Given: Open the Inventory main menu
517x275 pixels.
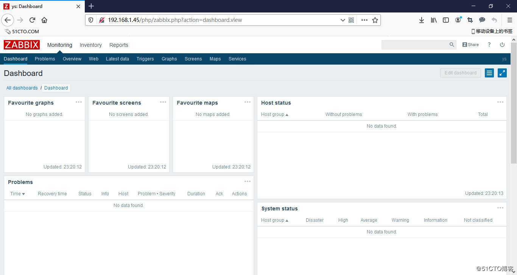Looking at the screenshot, I should click(90, 45).
